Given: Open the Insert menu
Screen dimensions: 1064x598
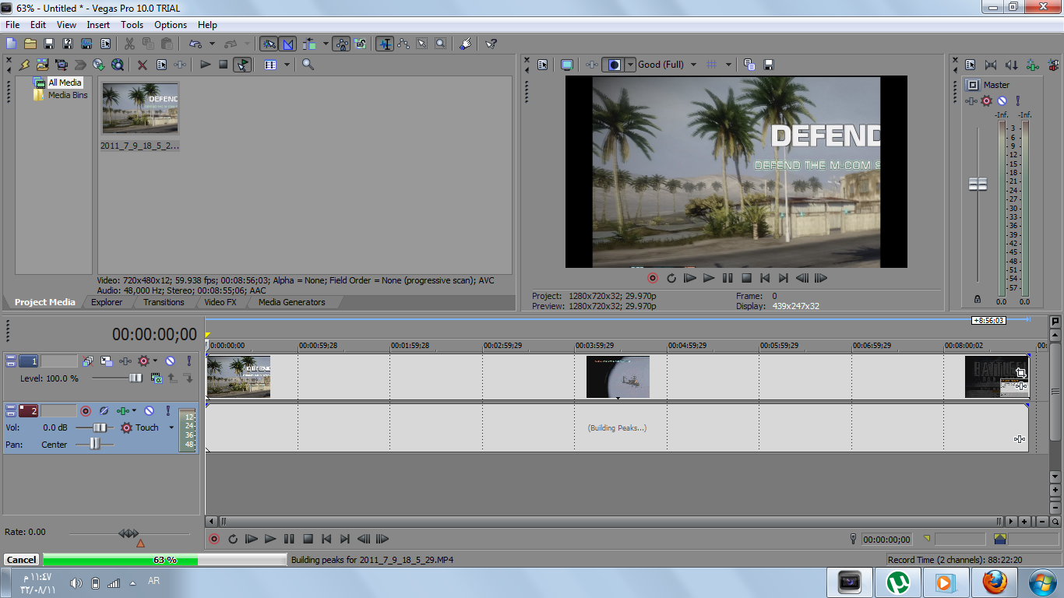Looking at the screenshot, I should [x=98, y=25].
